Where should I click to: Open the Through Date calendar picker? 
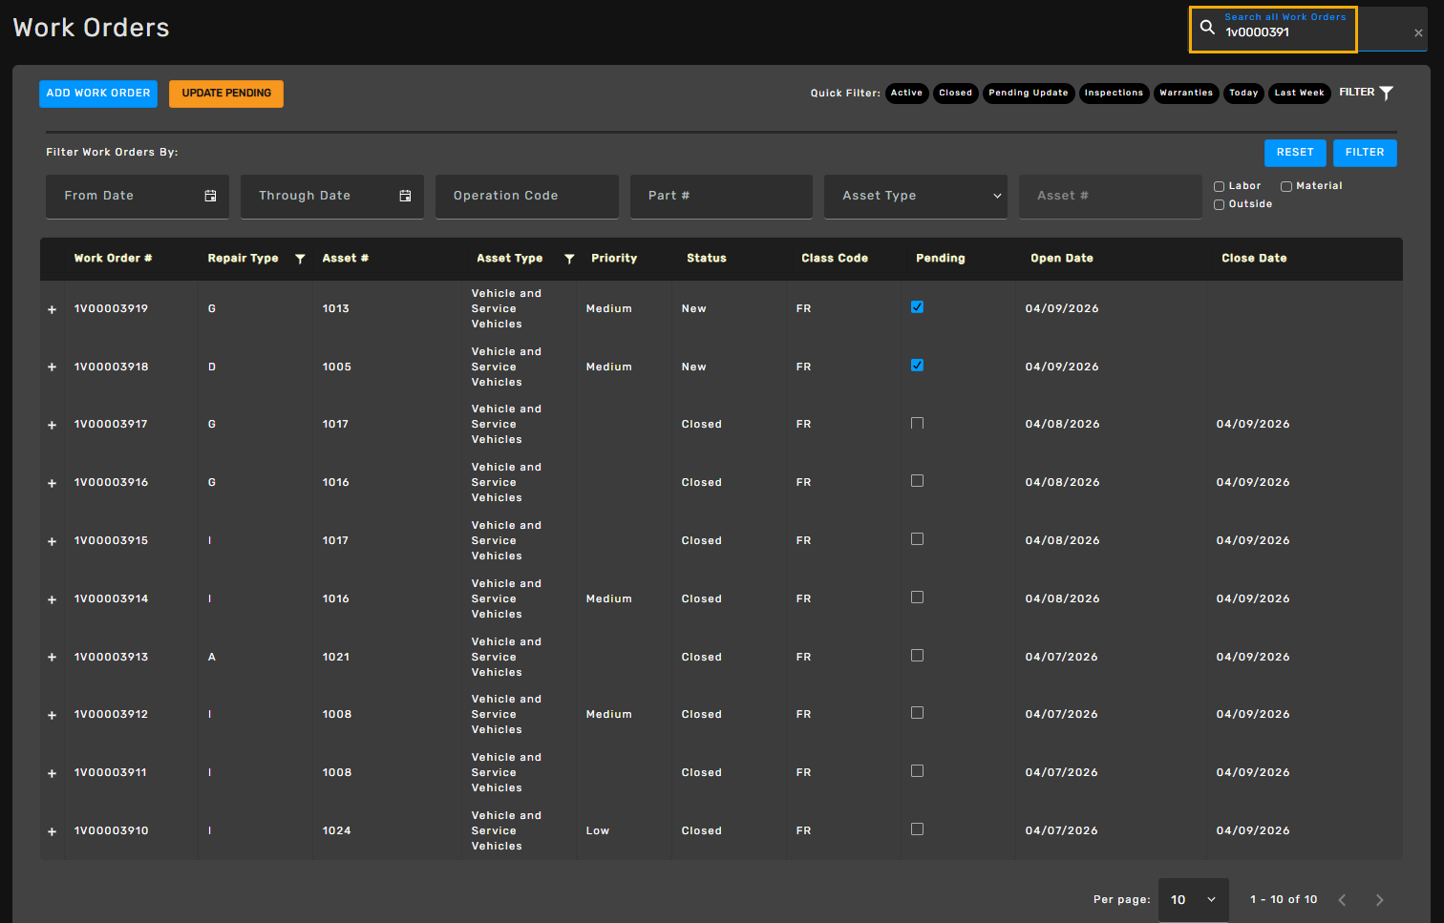405,196
